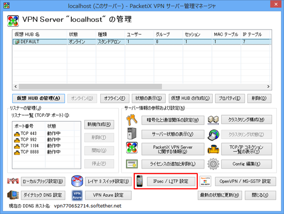This screenshot has height=214, width=284.
Task: Click the server tower icon
Action: [132, 133]
